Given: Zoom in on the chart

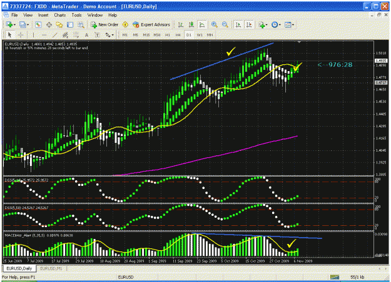Looking at the screenshot, I should pos(214,24).
